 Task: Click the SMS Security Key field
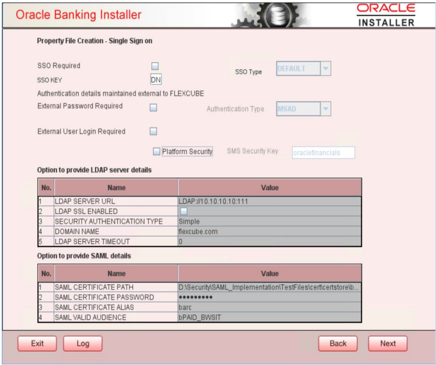(x=323, y=153)
